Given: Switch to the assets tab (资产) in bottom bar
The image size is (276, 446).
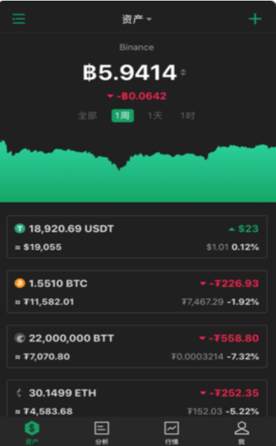Looking at the screenshot, I should pyautogui.click(x=32, y=432).
